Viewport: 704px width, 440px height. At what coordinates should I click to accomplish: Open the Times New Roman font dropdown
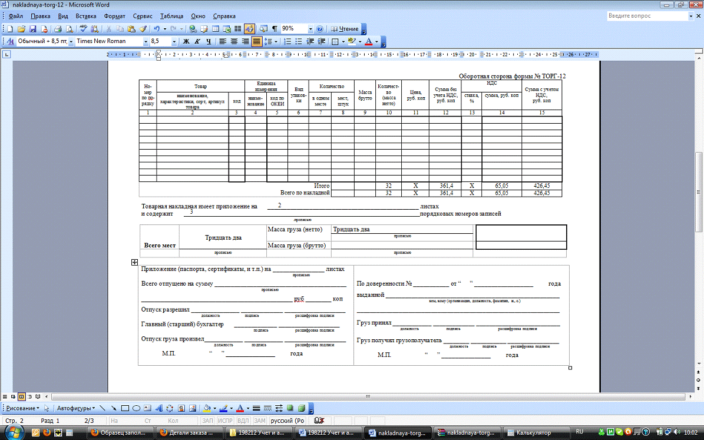144,42
